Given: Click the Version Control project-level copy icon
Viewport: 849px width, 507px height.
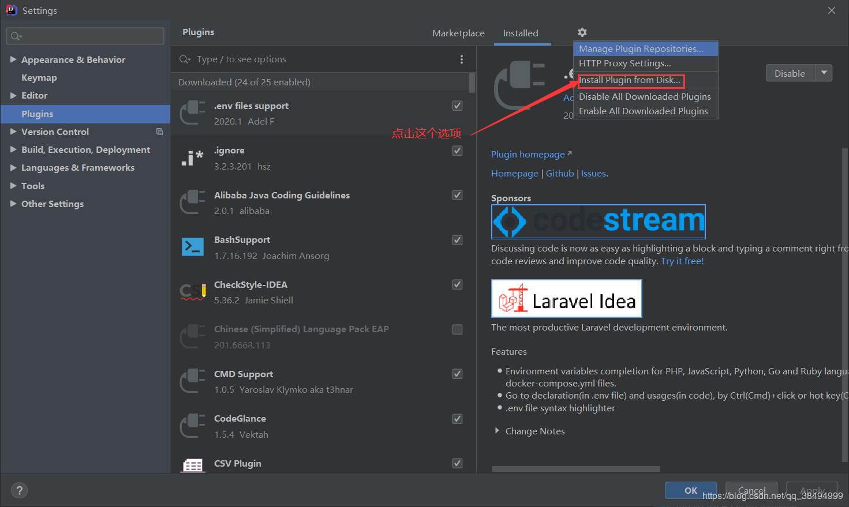Looking at the screenshot, I should coord(160,132).
